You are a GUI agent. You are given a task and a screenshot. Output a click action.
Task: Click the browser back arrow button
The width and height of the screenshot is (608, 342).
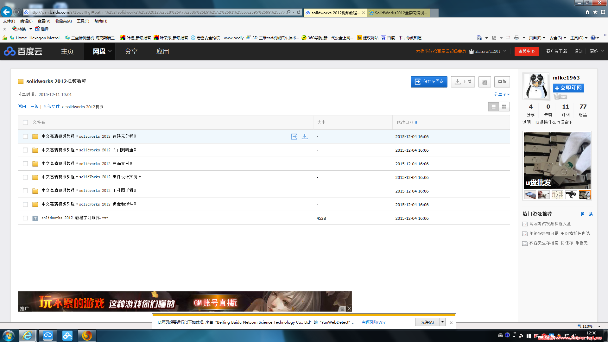[x=6, y=12]
